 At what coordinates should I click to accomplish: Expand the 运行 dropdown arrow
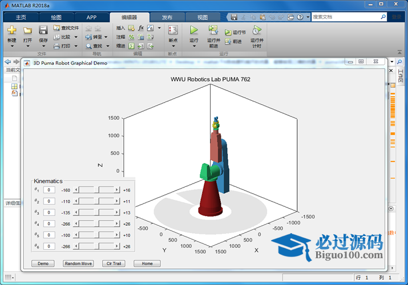click(194, 46)
